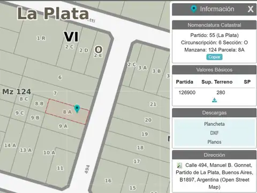This screenshot has width=257, height=193.
Task: Download parcel data via download icon
Action: pos(215,100)
